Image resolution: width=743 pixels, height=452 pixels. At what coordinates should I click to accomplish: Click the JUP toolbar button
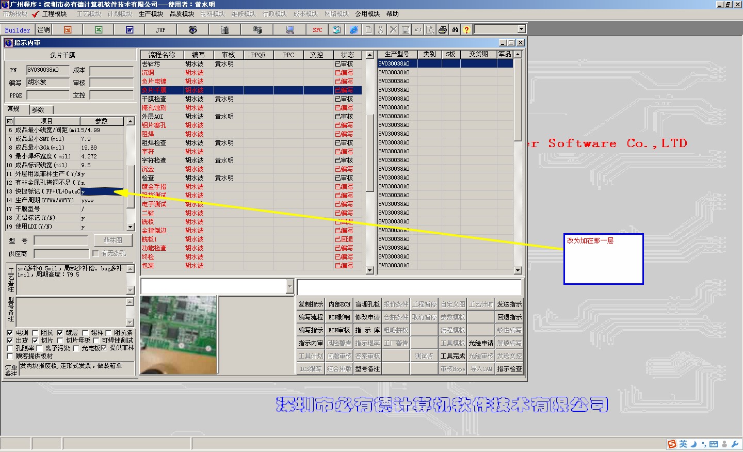(160, 30)
